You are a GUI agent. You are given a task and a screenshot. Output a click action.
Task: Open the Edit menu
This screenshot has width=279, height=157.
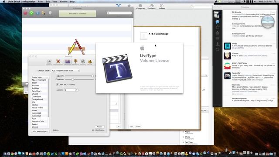(48, 1)
